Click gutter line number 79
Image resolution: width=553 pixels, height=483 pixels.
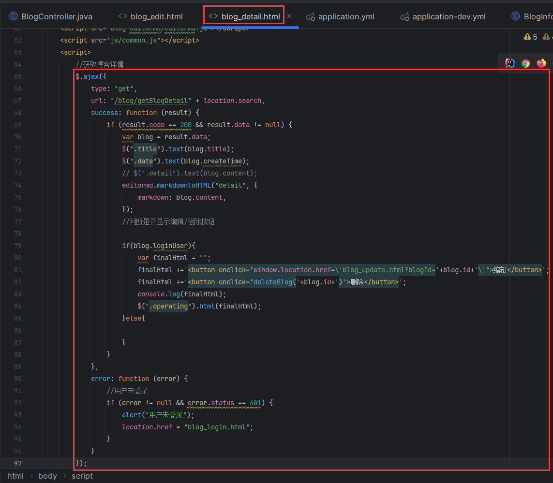[x=17, y=246]
